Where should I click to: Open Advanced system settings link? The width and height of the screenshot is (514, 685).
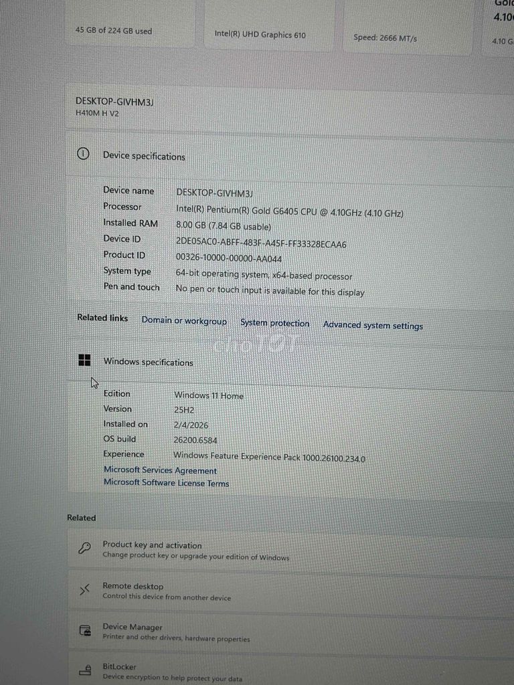coord(373,326)
